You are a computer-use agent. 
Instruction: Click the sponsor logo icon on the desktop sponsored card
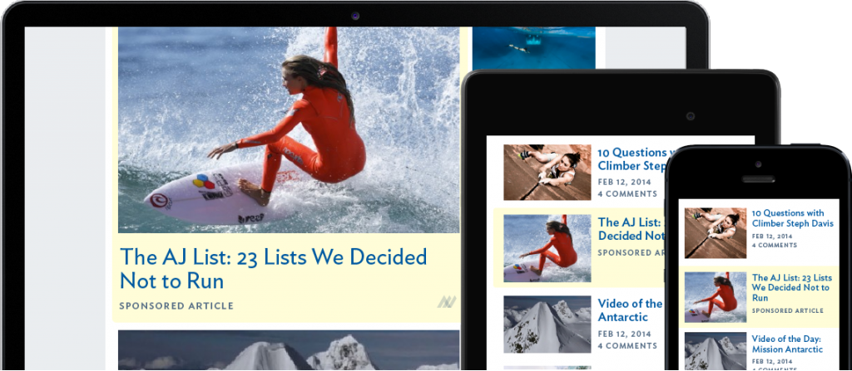447,302
